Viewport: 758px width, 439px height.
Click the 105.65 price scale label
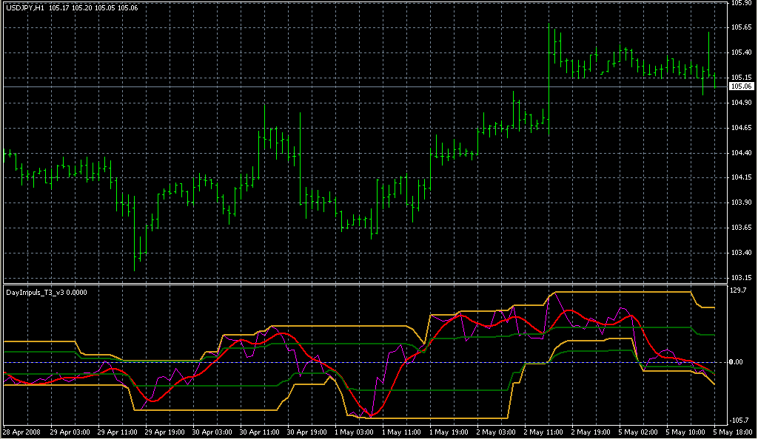click(741, 27)
